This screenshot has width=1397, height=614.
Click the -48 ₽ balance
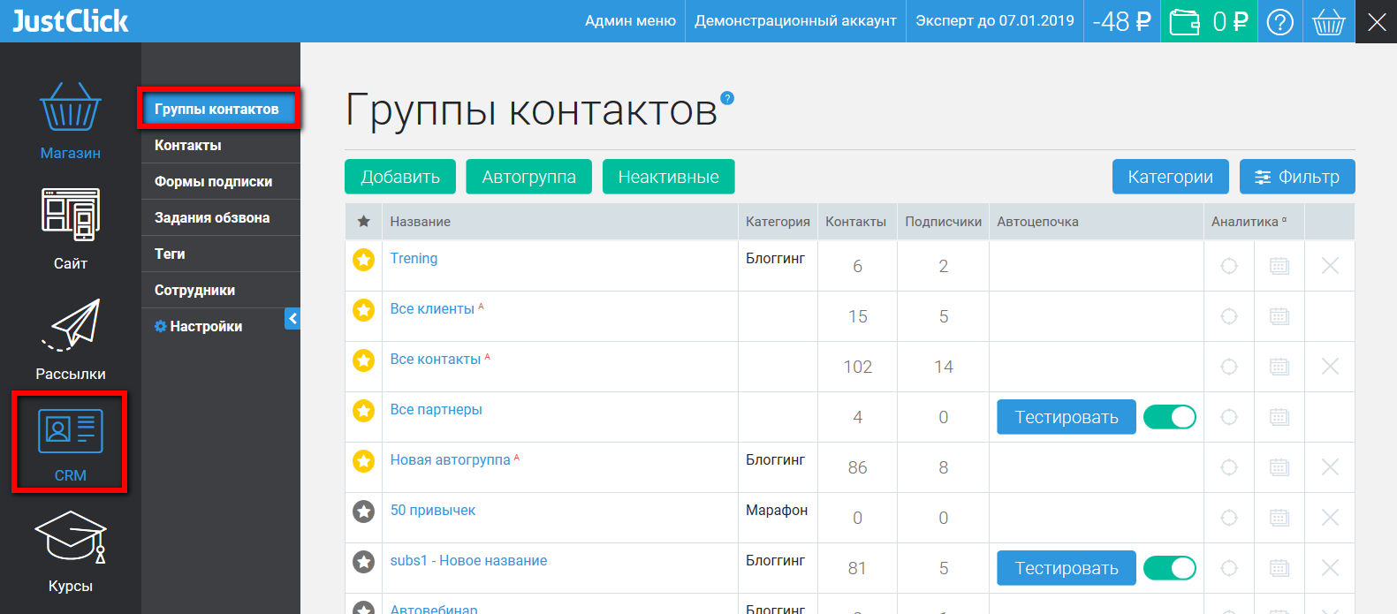[1122, 21]
